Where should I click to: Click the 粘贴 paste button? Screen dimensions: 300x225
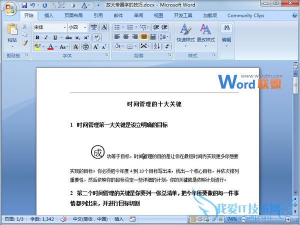pos(12,32)
